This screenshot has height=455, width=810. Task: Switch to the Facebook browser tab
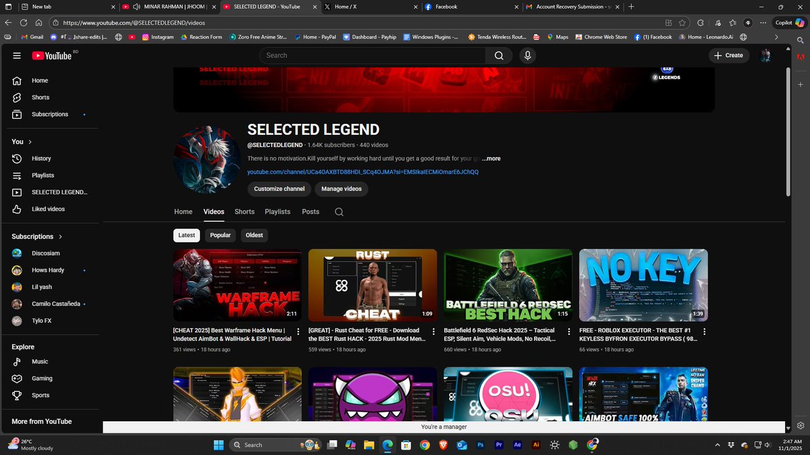pyautogui.click(x=473, y=7)
